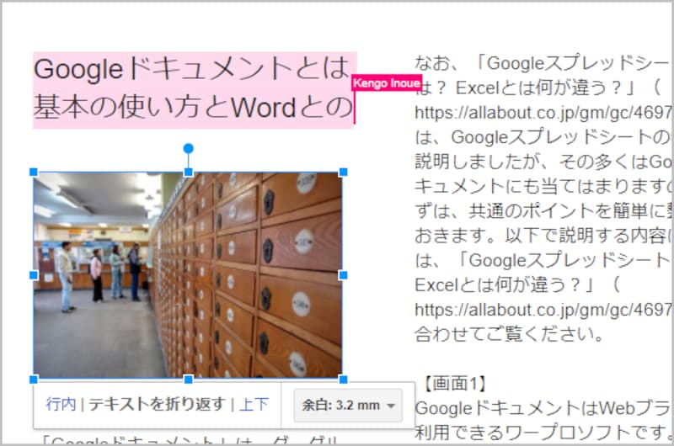This screenshot has height=446, width=674.
Task: Click the first allabout.co.jp URL text
Action: pyautogui.click(x=543, y=113)
